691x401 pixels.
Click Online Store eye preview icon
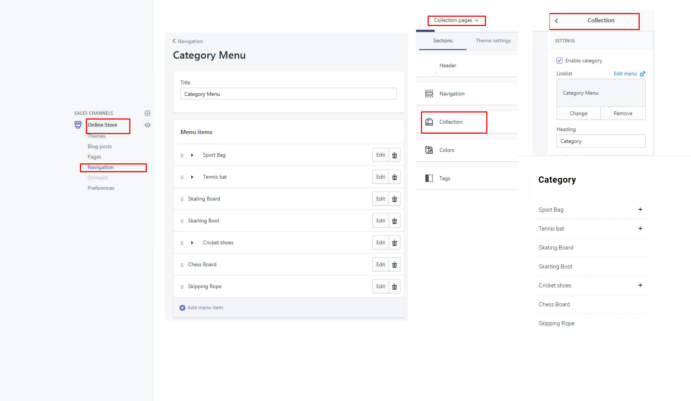(147, 125)
